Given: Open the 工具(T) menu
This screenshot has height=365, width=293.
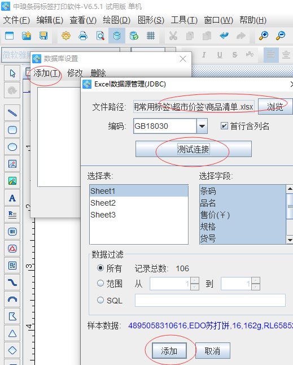Looking at the screenshot, I should [184, 20].
